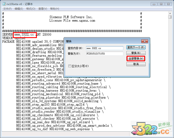This screenshot has height=138, width=174.
Task: Click the text NX14100N_ug_web_express
Action: 70,129
